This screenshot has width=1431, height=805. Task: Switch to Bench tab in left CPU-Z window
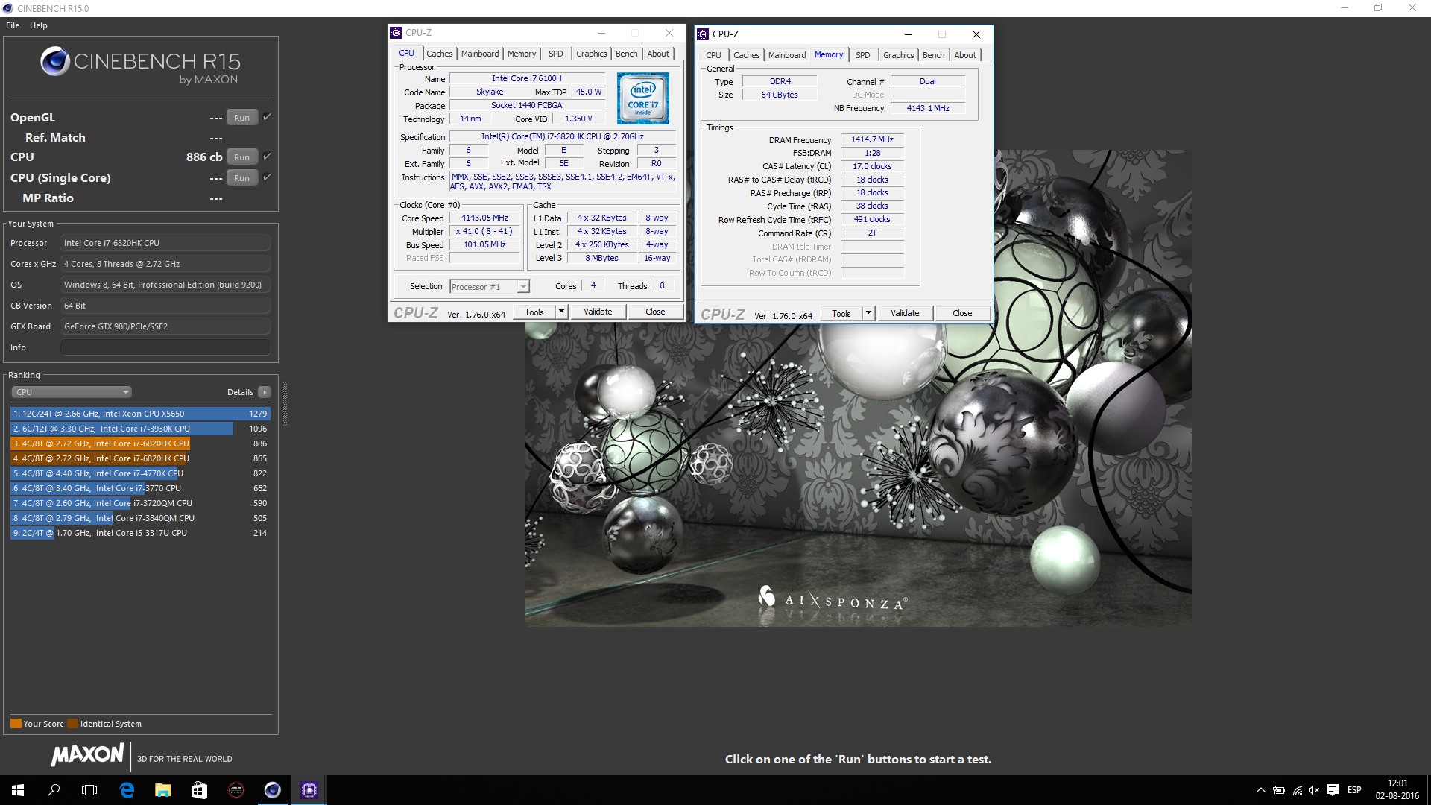click(627, 54)
